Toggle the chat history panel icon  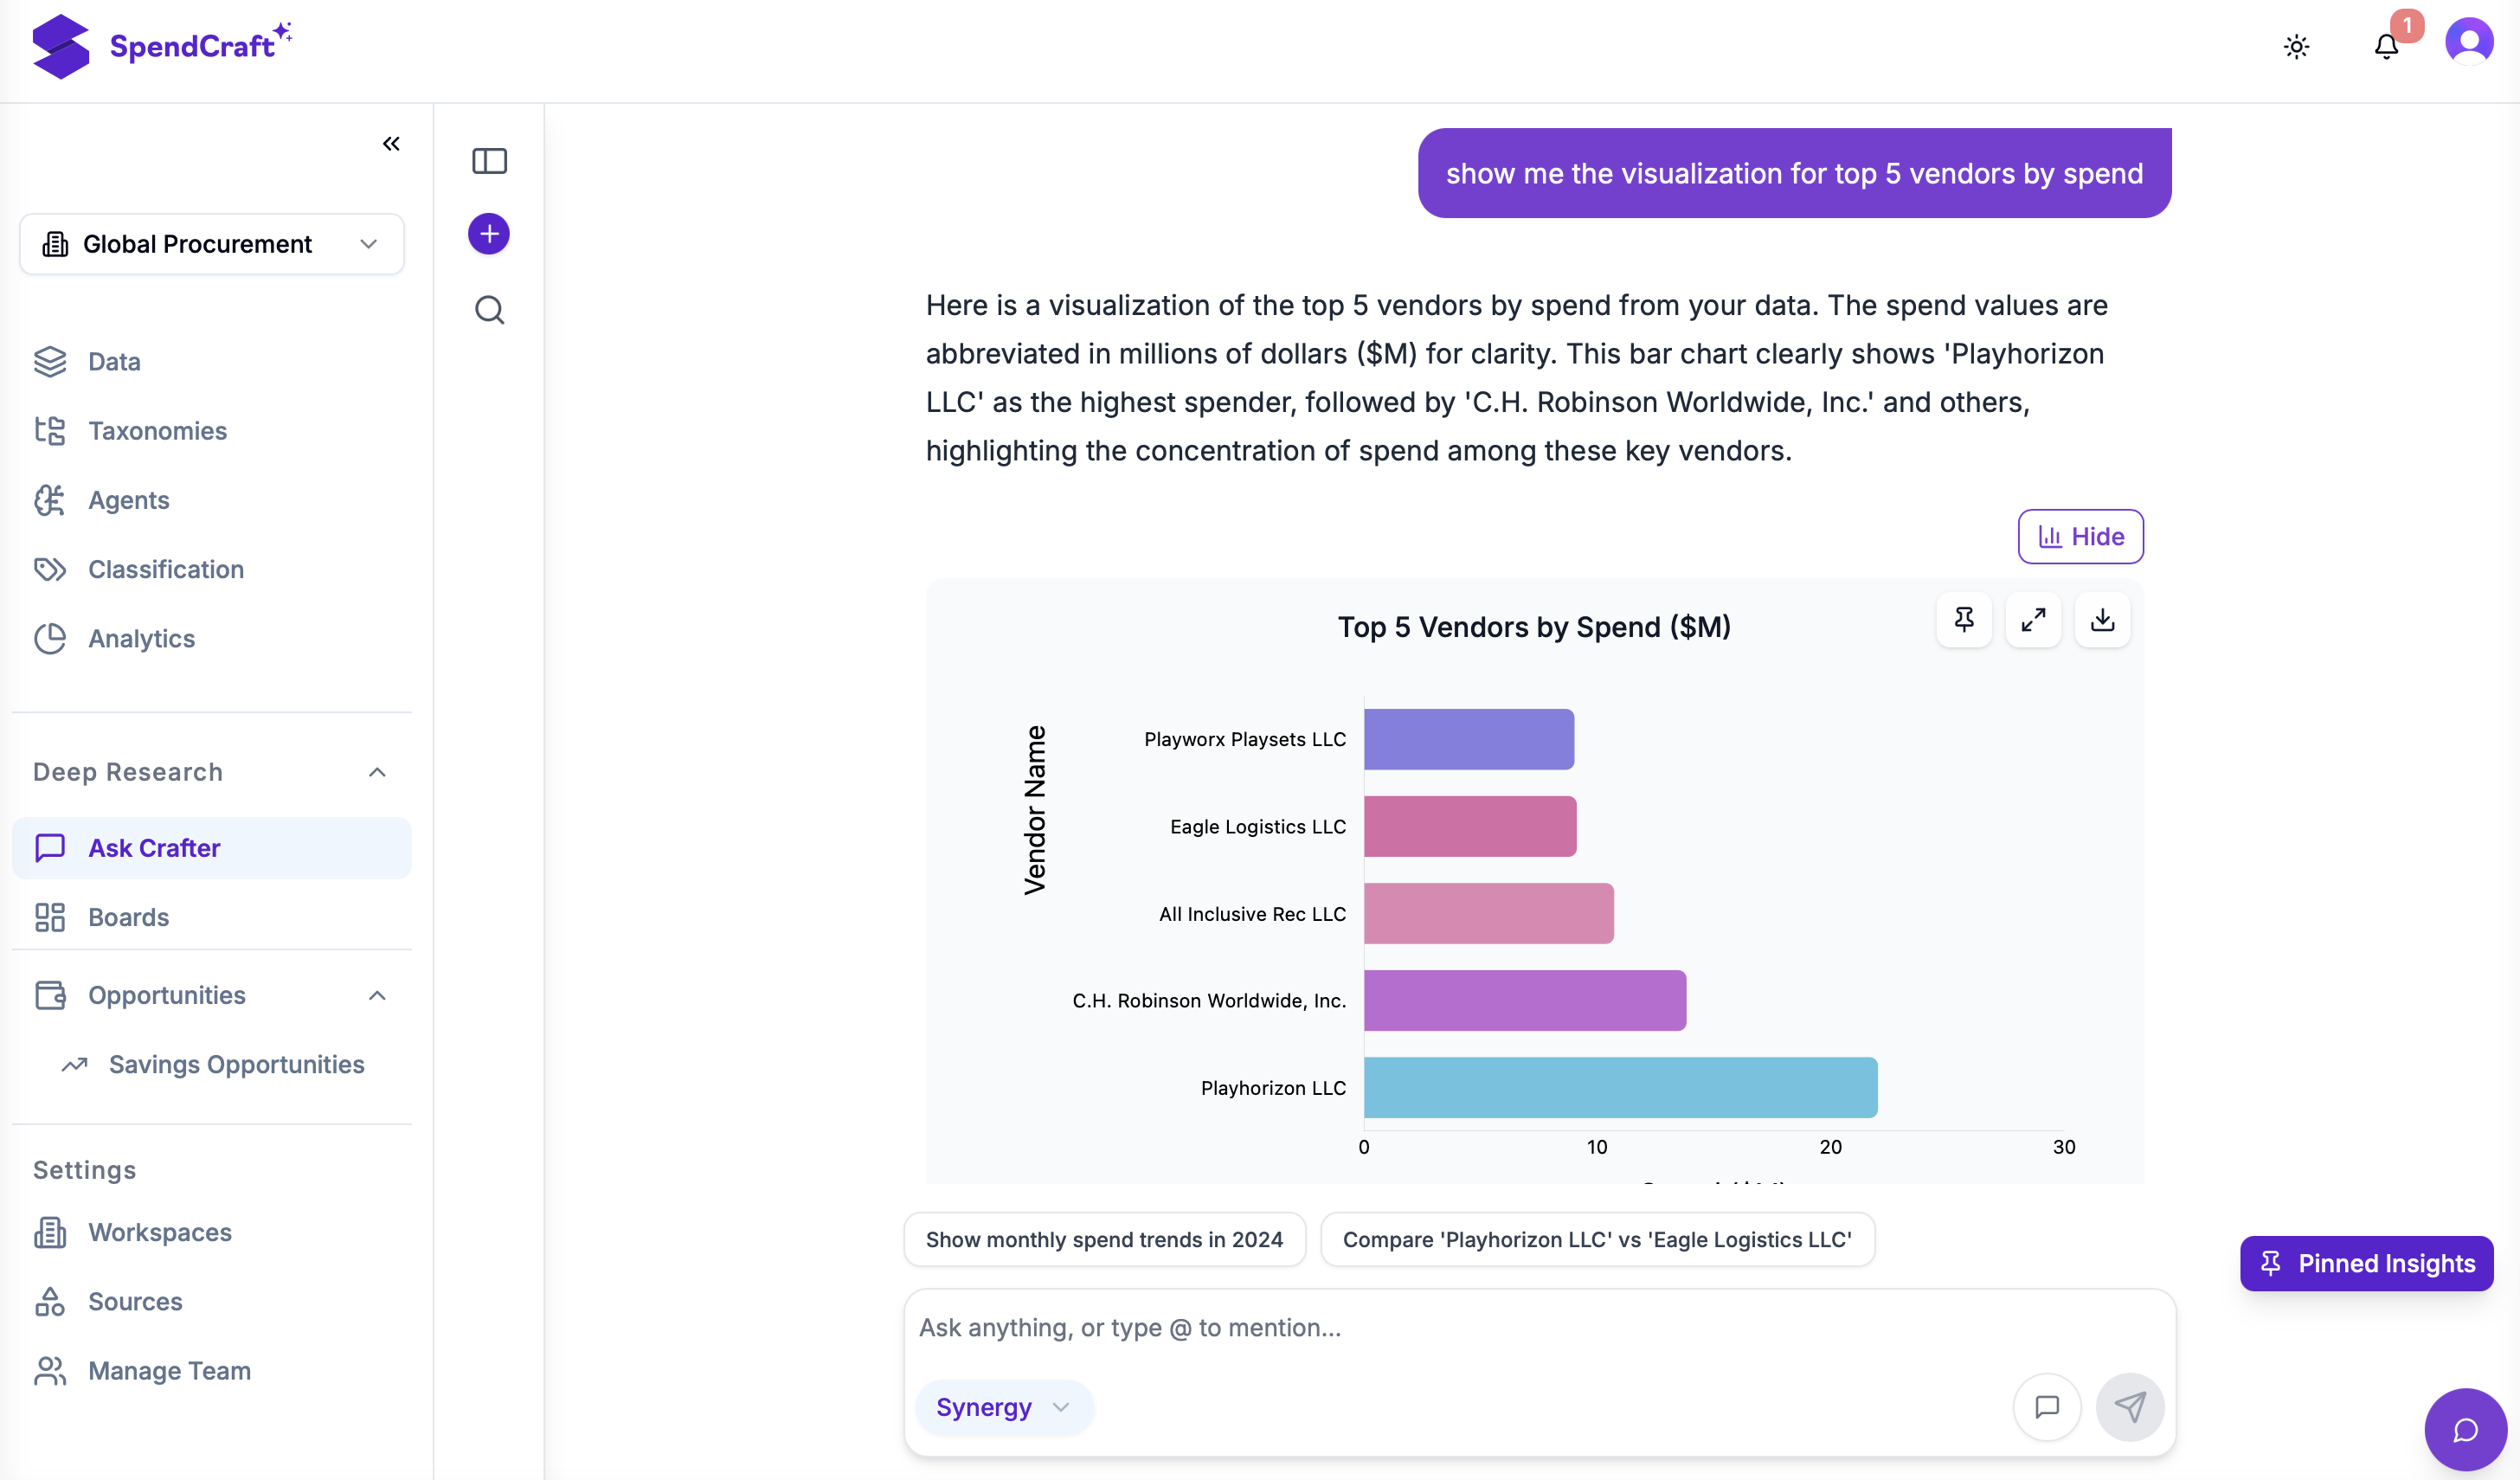click(489, 160)
